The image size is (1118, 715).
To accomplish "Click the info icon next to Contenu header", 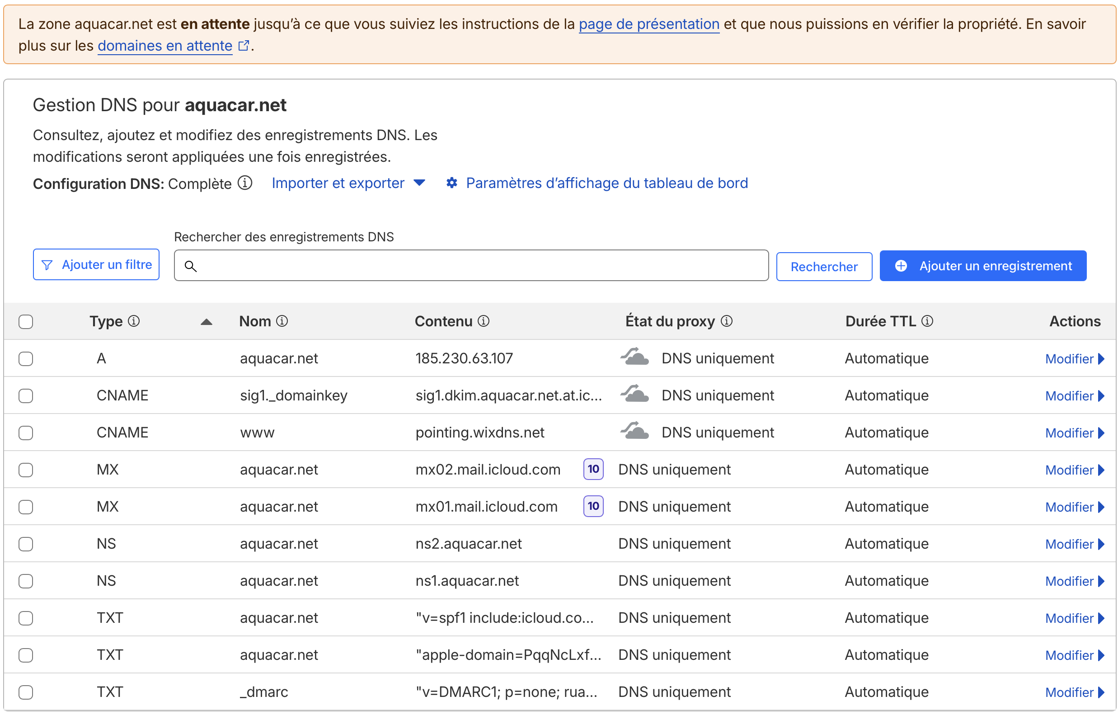I will 484,321.
